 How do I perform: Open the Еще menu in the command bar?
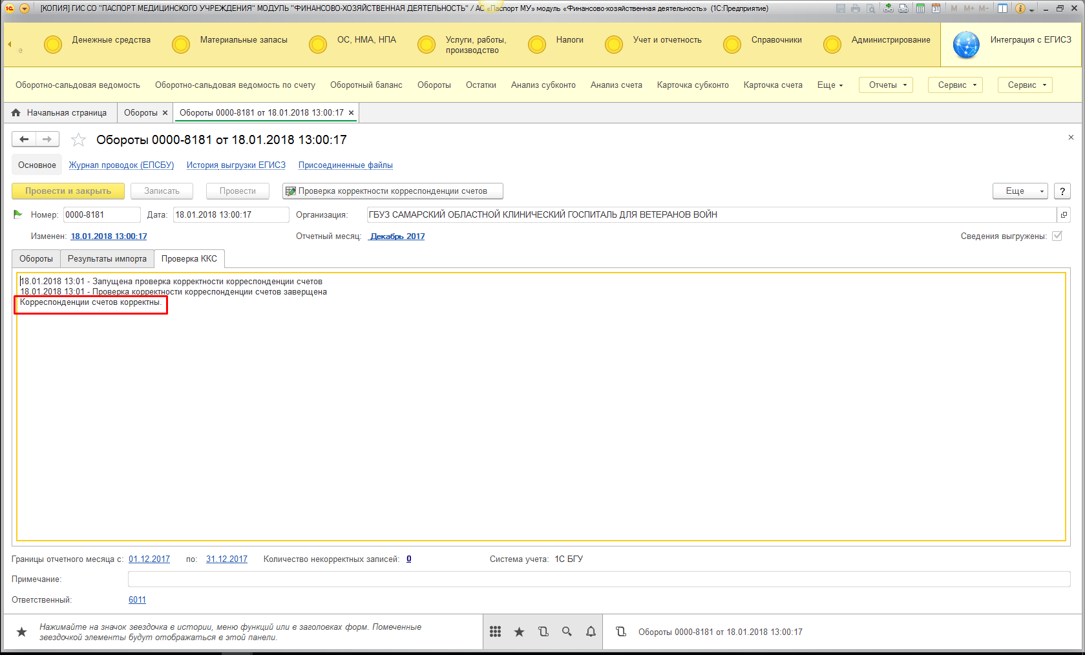[x=830, y=85]
